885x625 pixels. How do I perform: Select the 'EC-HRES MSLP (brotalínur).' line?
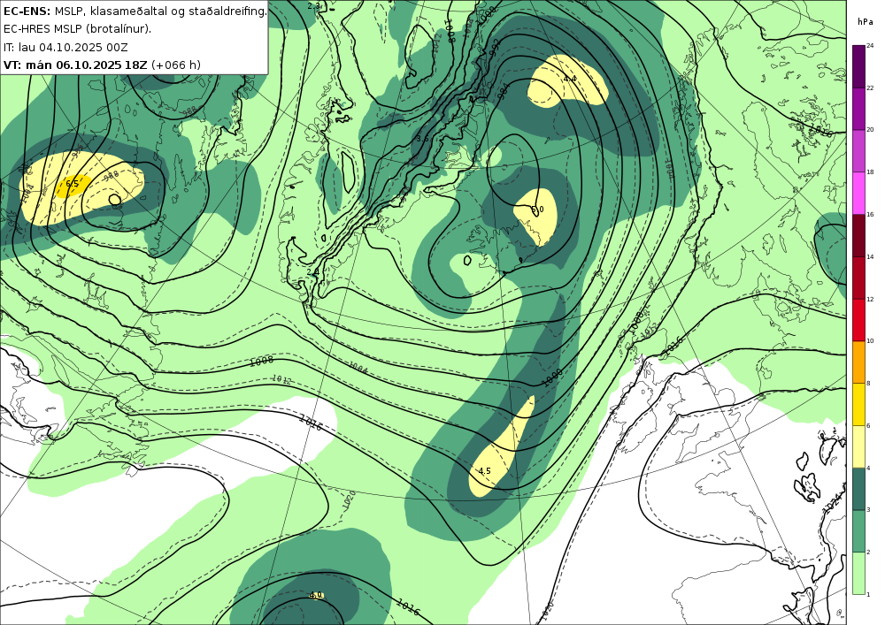pos(77,29)
